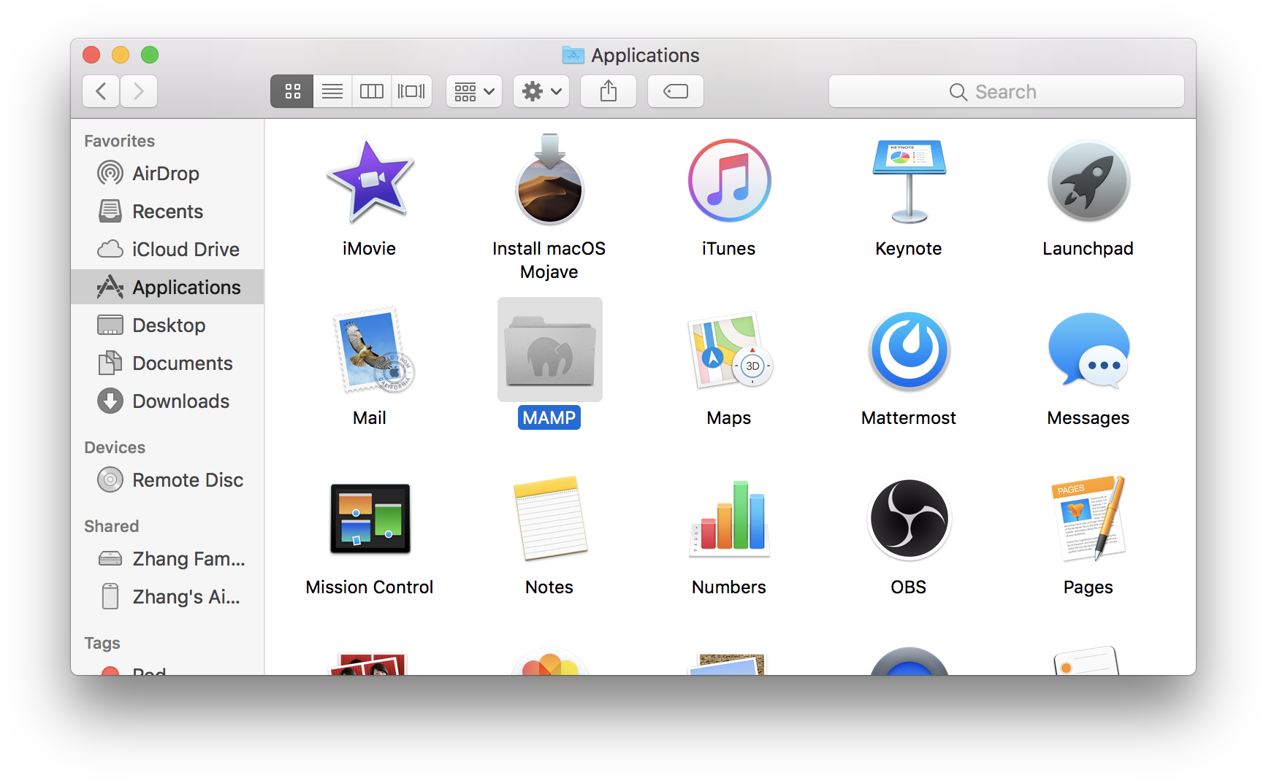This screenshot has height=783, width=1266.
Task: Switch to icon view mode
Action: pos(292,91)
